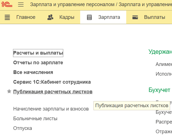Open Начисление зарплаты и взносов

51,109
